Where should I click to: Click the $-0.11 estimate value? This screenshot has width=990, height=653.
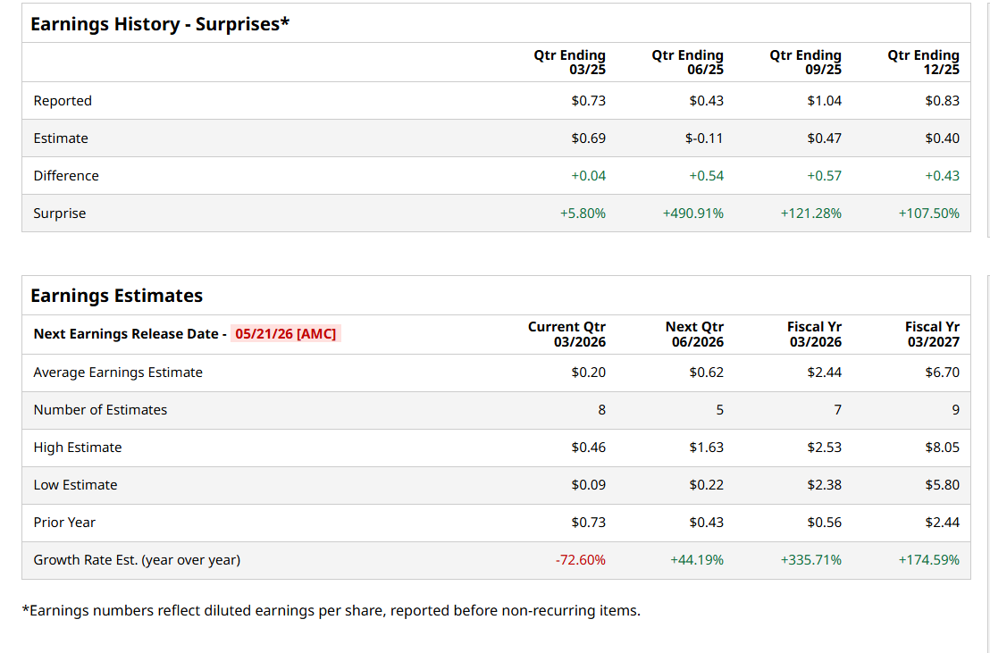click(704, 138)
